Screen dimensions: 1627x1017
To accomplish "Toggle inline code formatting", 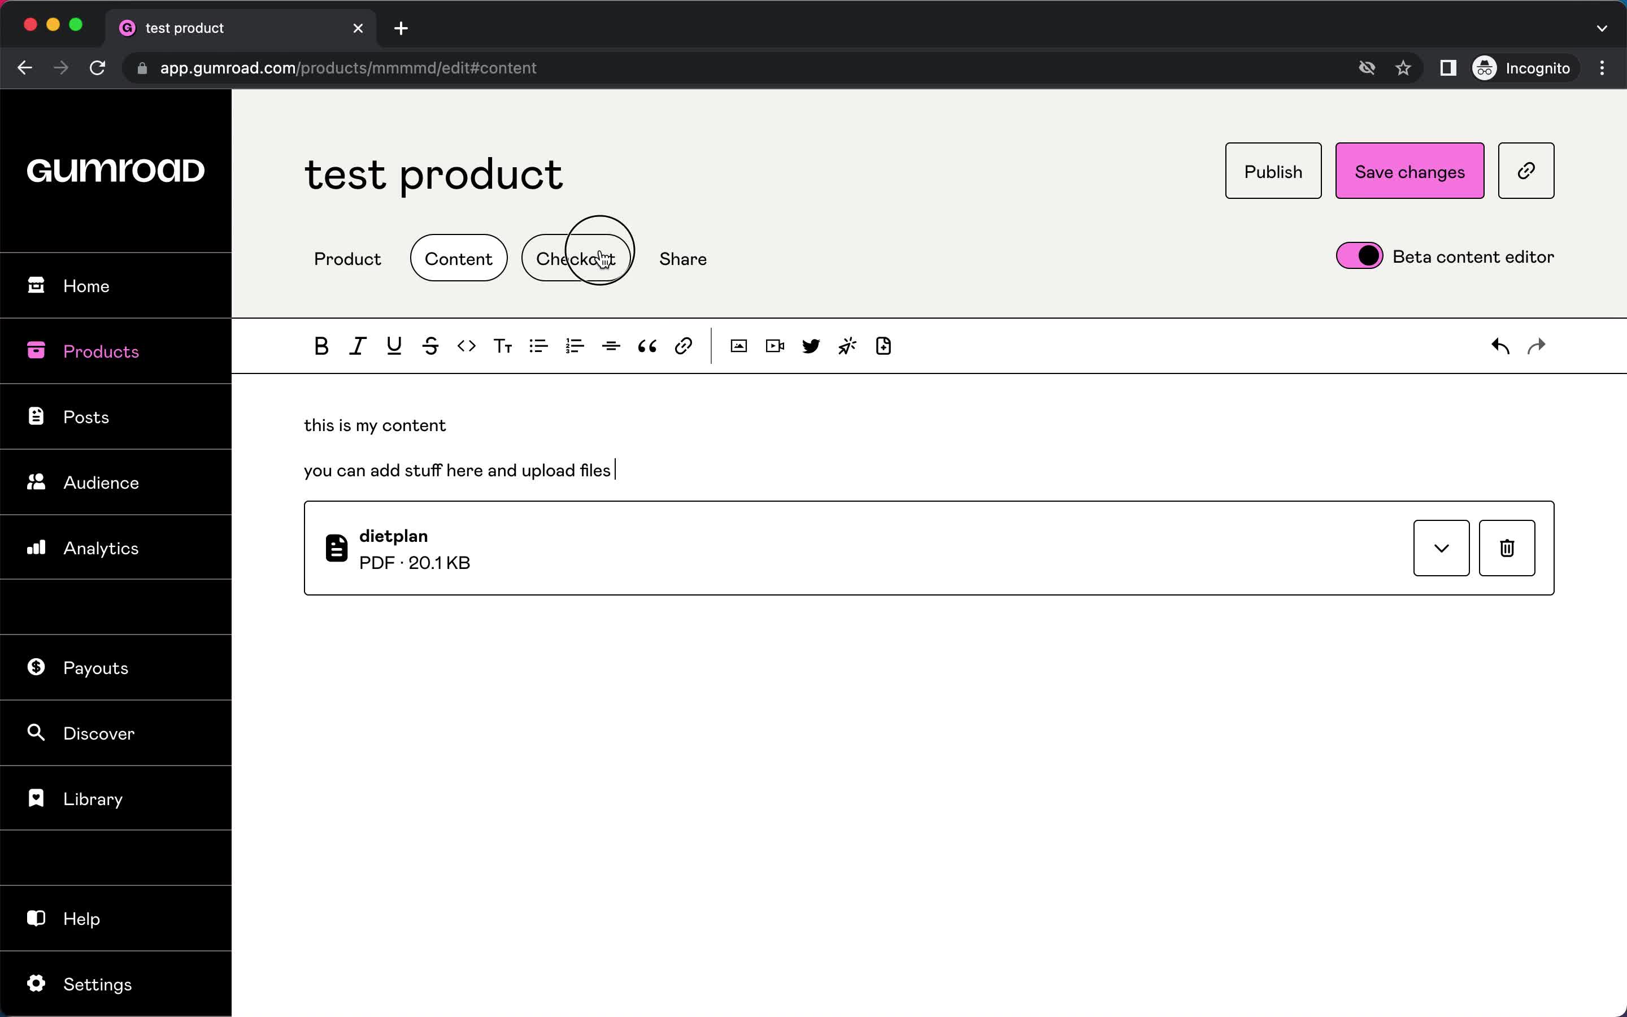I will [x=466, y=346].
